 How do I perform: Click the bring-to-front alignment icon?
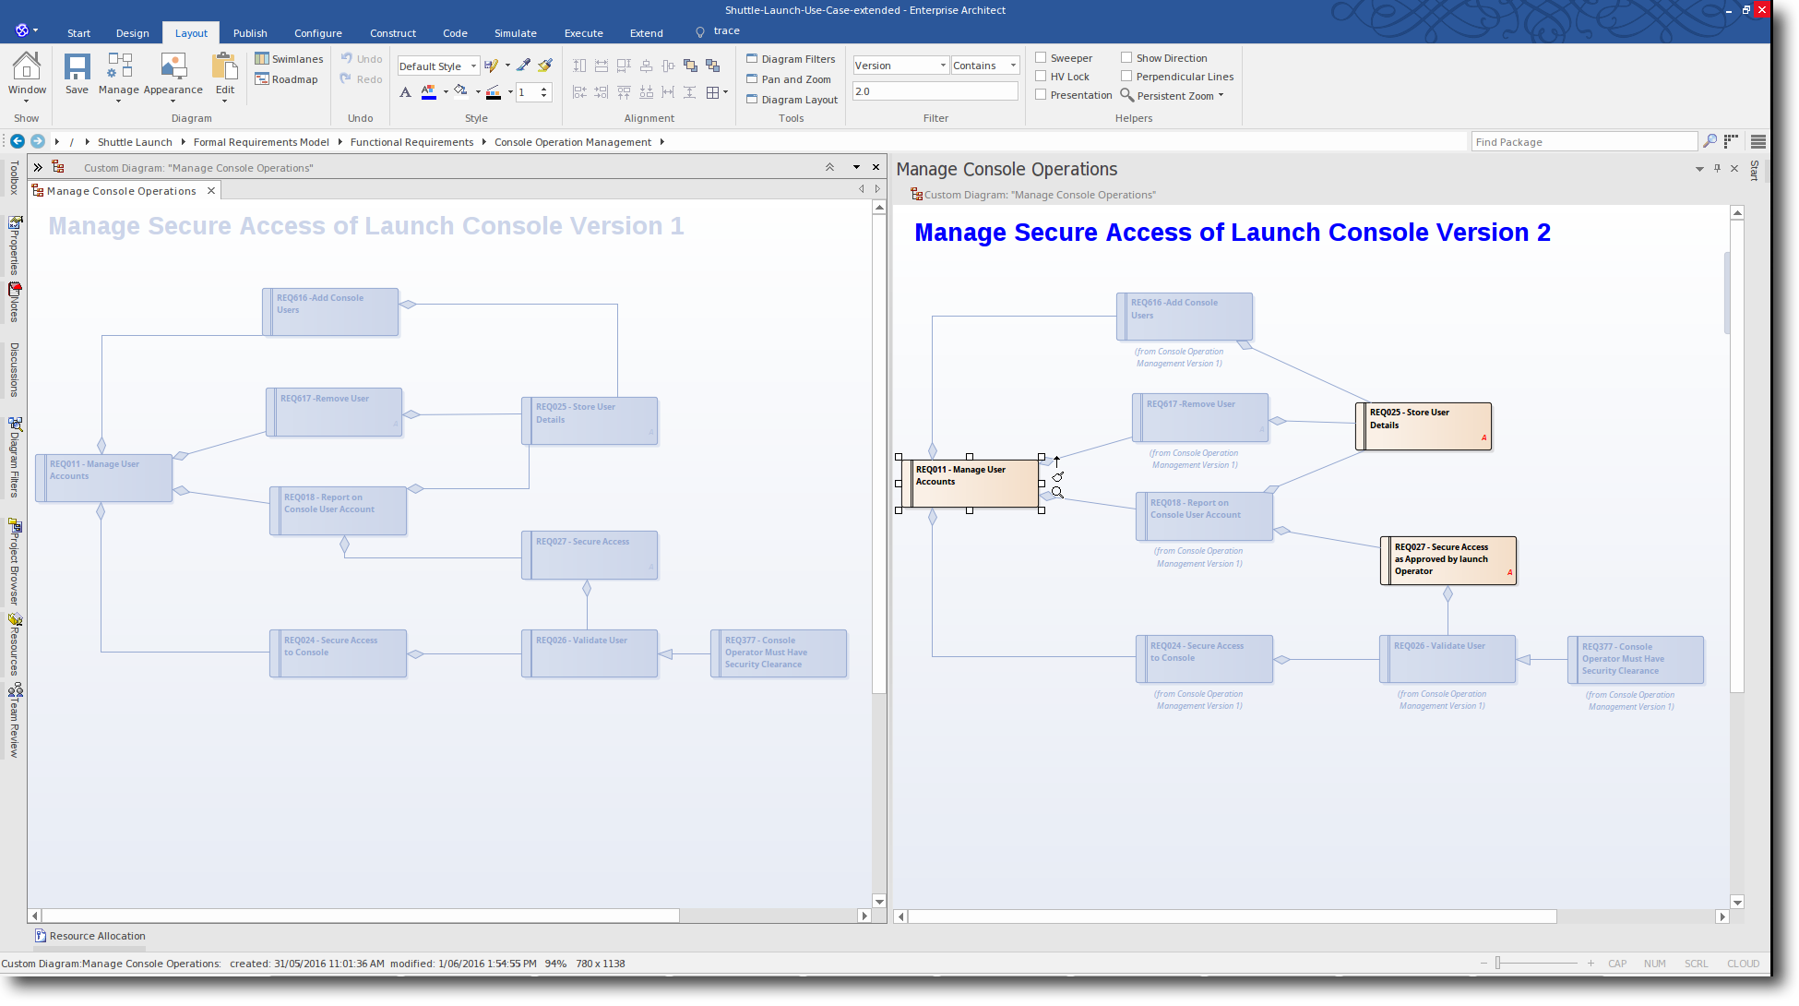(690, 66)
